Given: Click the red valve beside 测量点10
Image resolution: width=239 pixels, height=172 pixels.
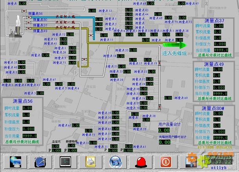Looking at the screenshot, I should click(159, 107).
